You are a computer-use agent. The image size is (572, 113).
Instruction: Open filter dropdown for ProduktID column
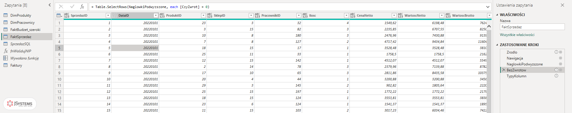203,15
